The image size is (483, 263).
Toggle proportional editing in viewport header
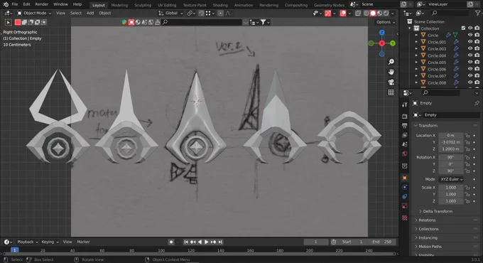click(x=220, y=14)
